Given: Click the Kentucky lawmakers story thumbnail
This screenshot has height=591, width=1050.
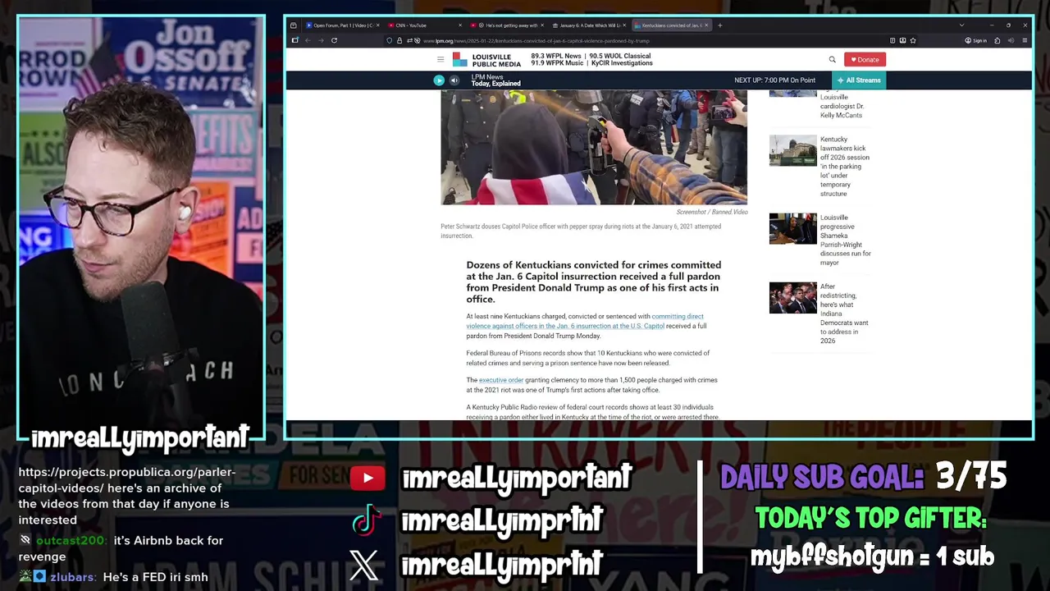Looking at the screenshot, I should coord(792,150).
